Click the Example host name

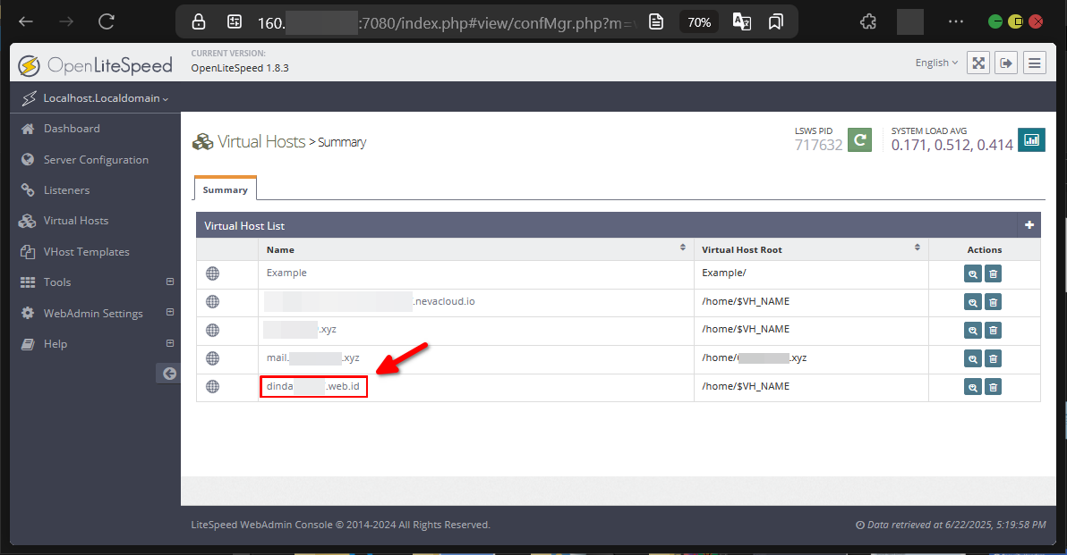pyautogui.click(x=286, y=273)
